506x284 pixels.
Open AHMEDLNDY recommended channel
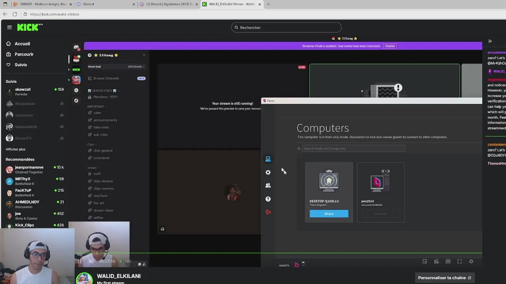(x=35, y=204)
